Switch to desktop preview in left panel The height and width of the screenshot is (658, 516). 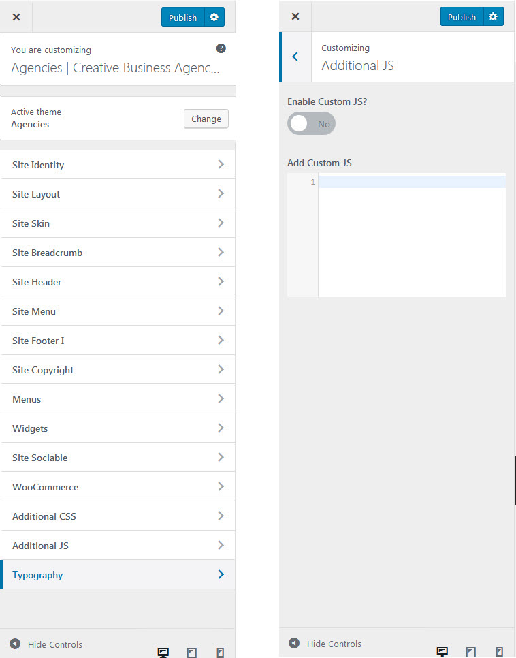pyautogui.click(x=163, y=653)
